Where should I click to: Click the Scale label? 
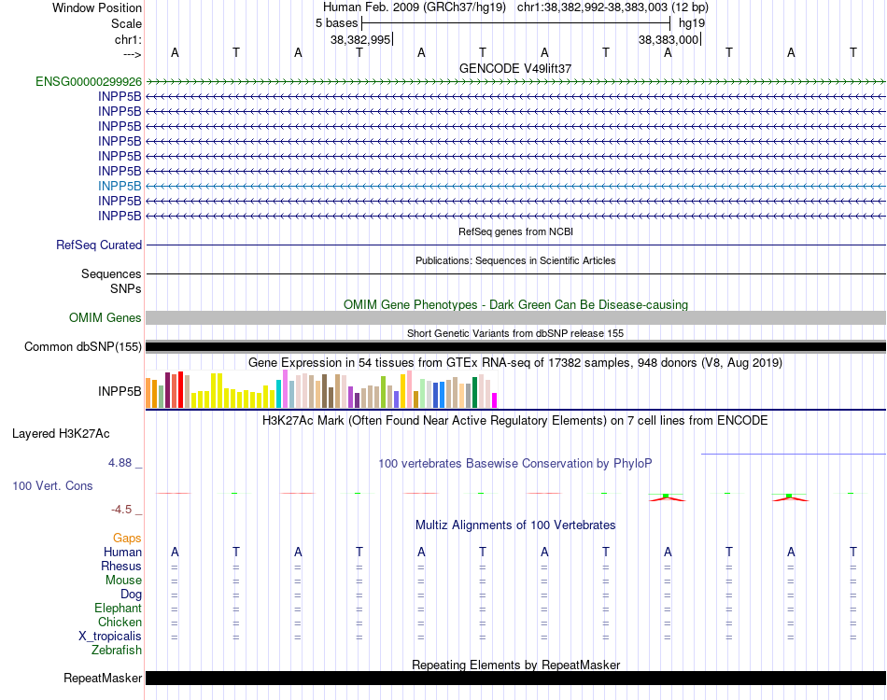[x=126, y=23]
